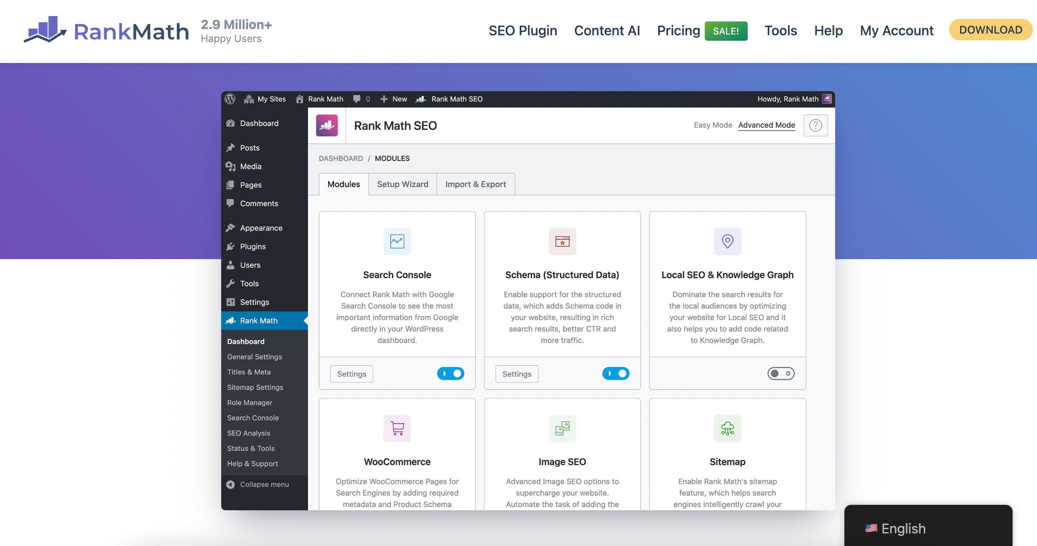Click the Image SEO module icon
Screen dimensions: 1037x546
pos(562,428)
